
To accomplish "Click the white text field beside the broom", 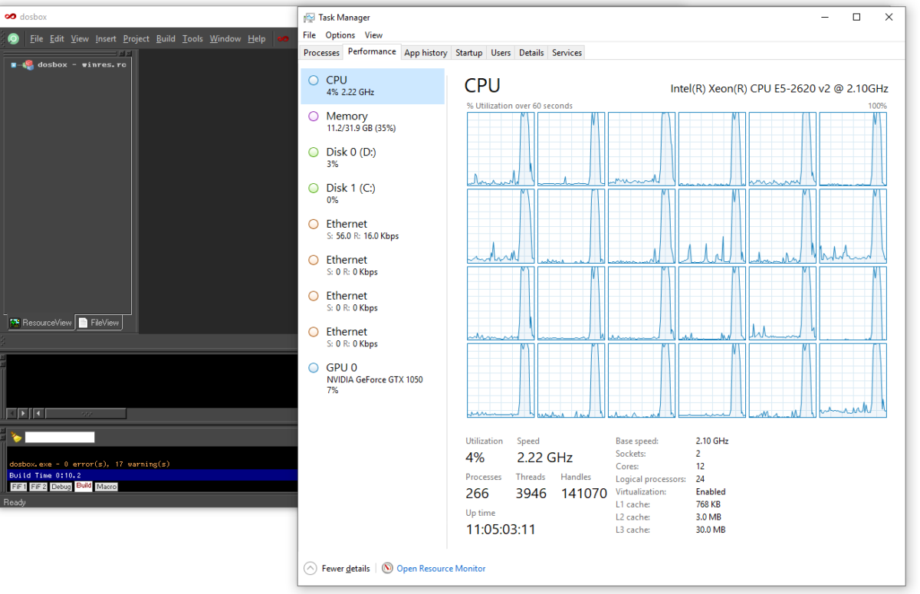I will pyautogui.click(x=60, y=437).
